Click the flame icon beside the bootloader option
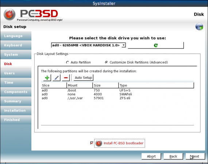Screen dimensions: 208x164 (99, 143)
